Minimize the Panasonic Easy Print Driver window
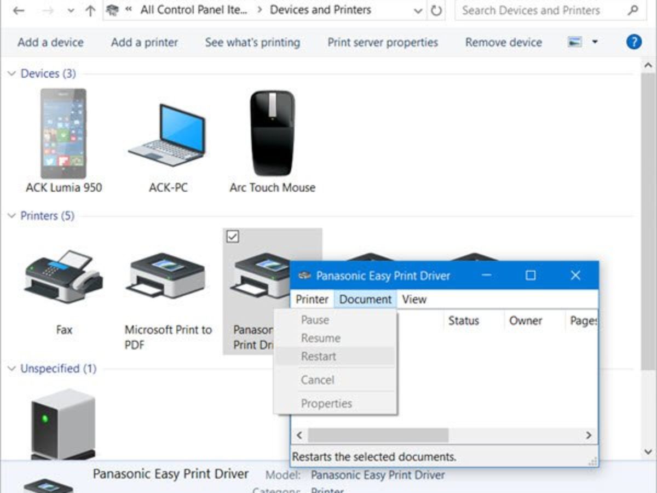The image size is (657, 493). (x=486, y=276)
